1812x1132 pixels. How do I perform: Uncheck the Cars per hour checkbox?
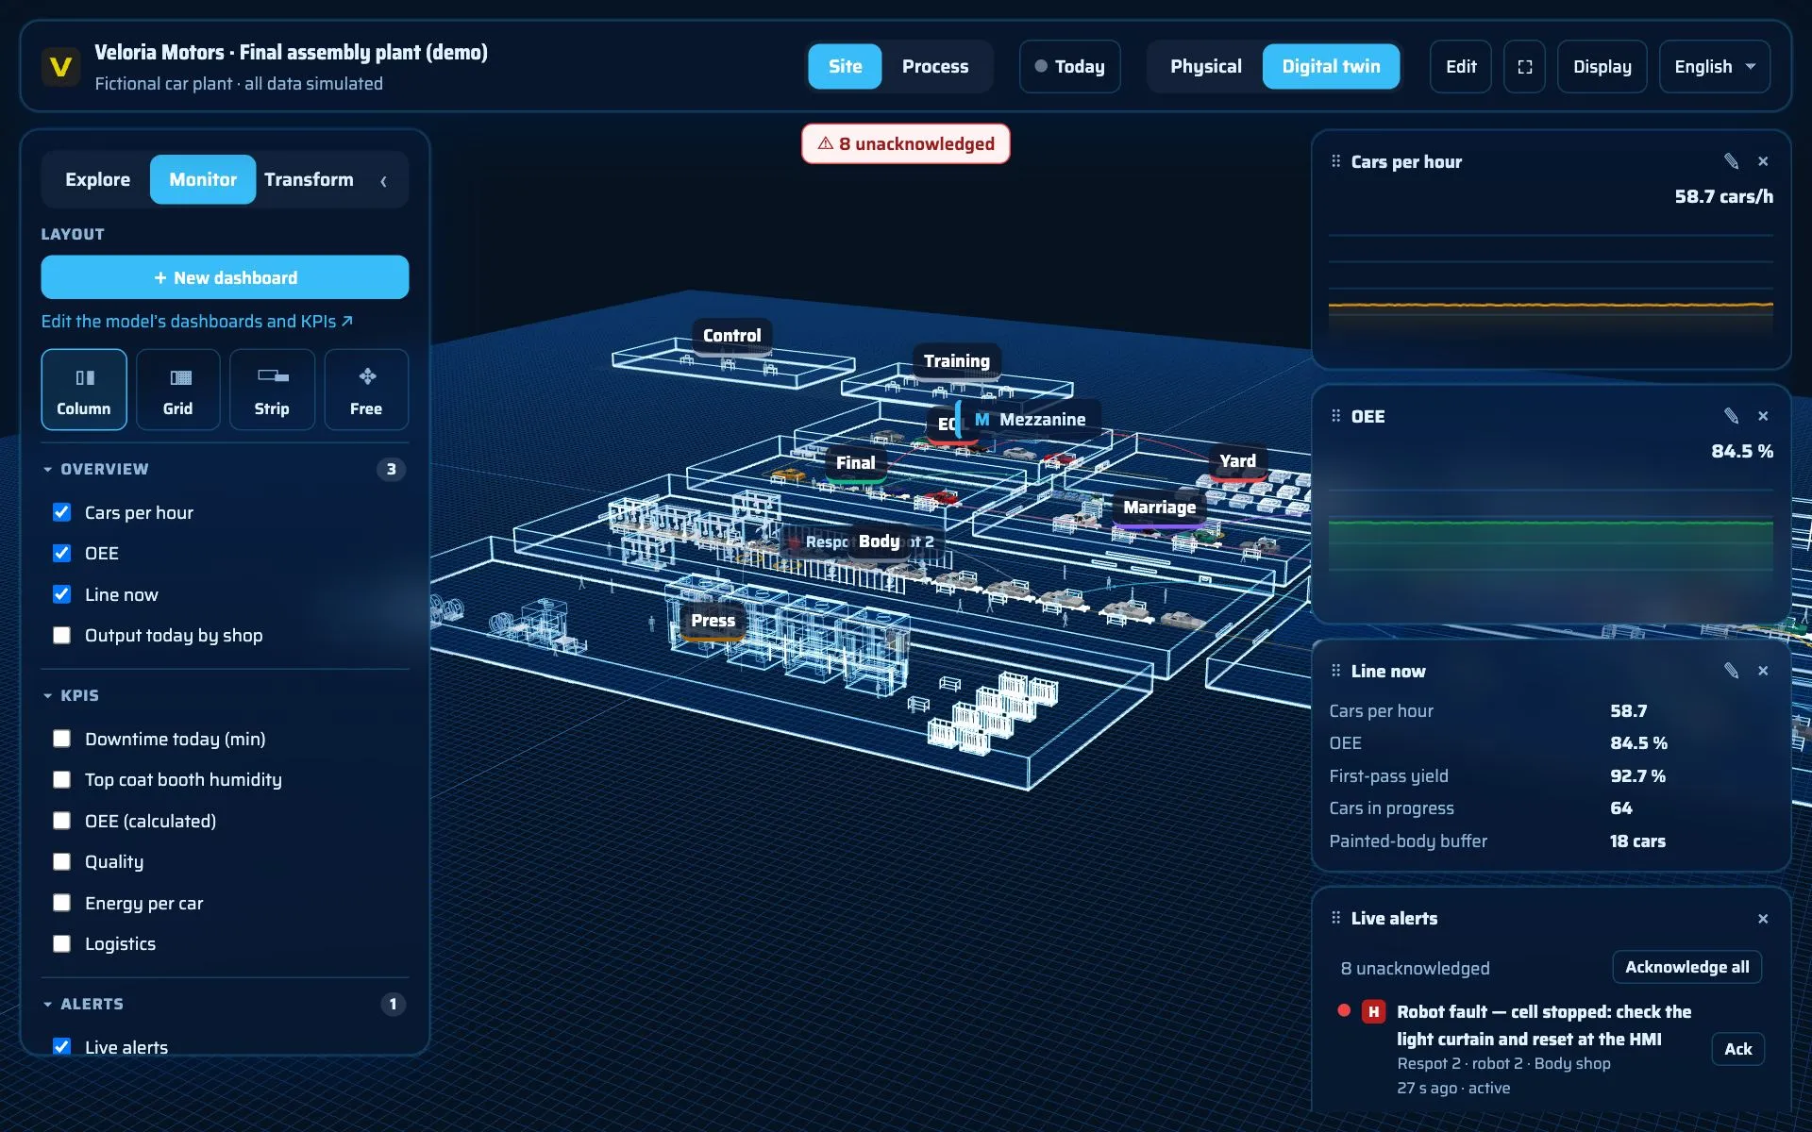click(x=61, y=512)
